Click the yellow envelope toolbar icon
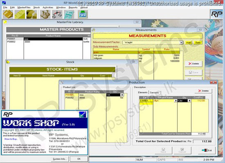 (x=8, y=14)
